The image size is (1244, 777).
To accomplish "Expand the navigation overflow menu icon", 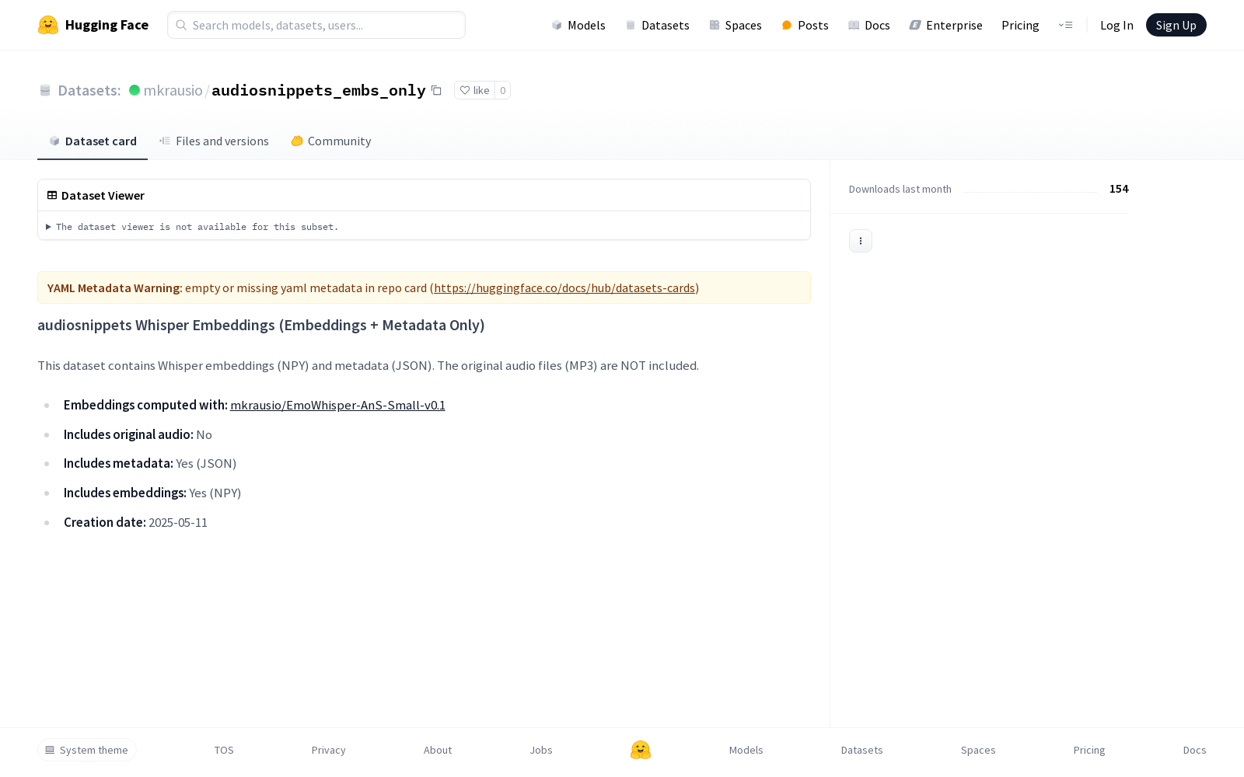I will point(1065,25).
